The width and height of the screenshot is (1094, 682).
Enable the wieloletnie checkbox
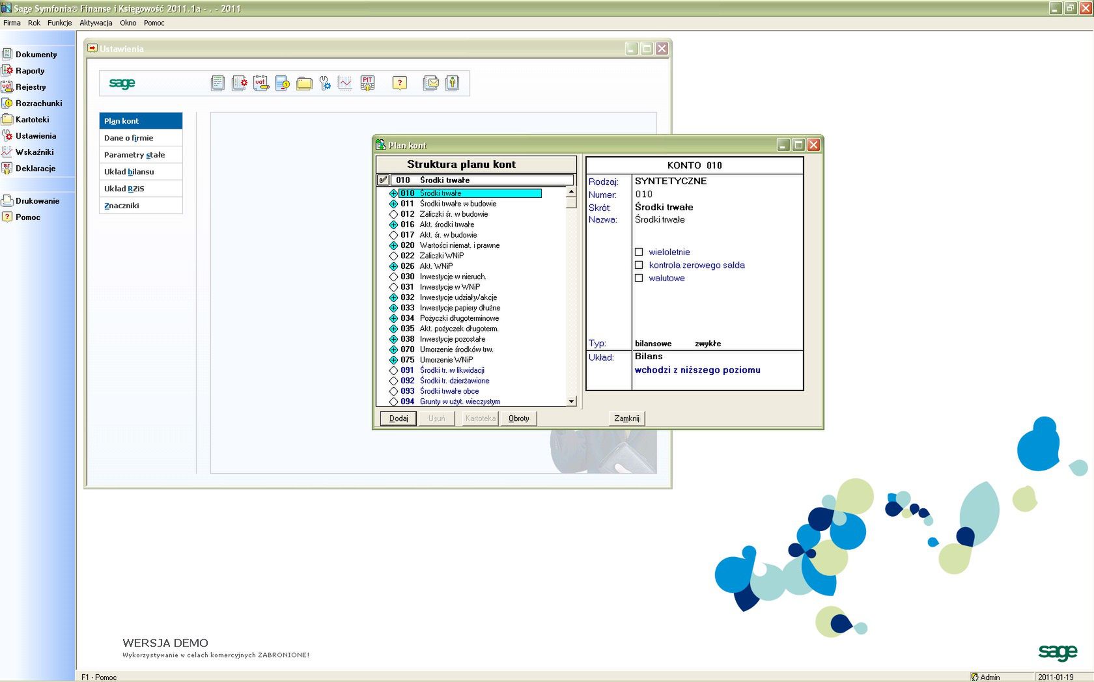click(x=639, y=252)
